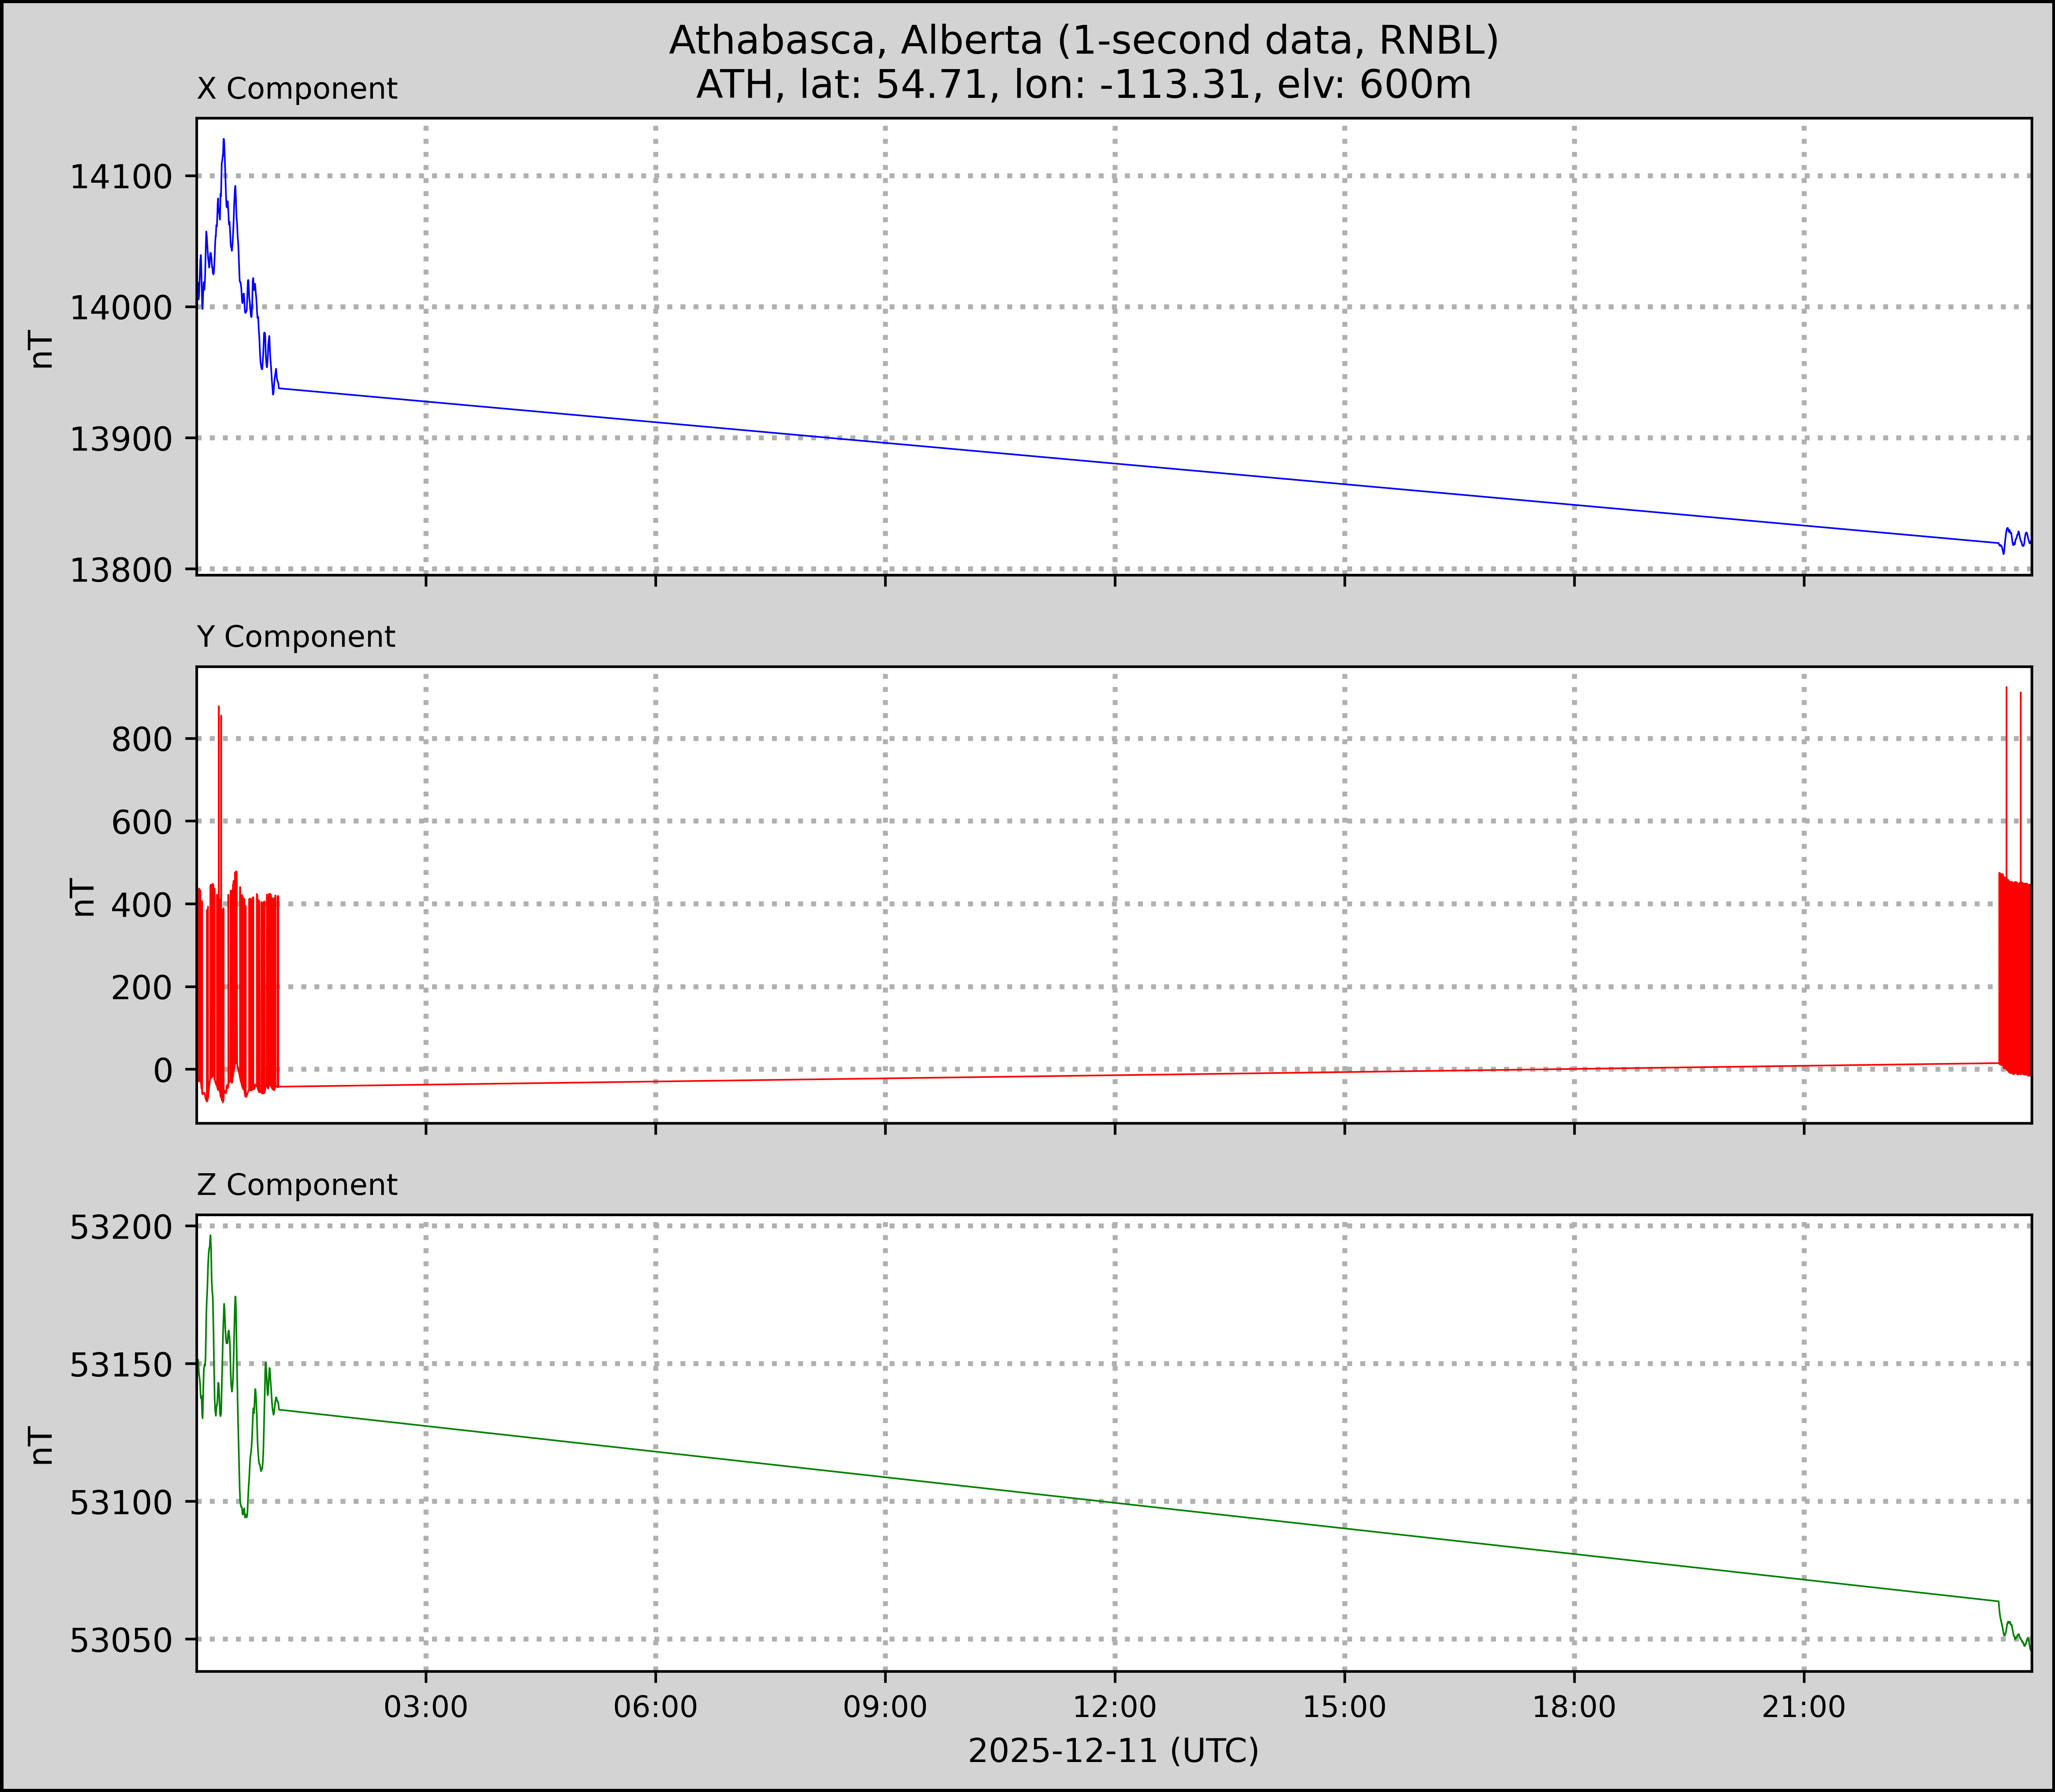Click the 09:00 time axis label
Image resolution: width=2055 pixels, height=1792 pixels.
(885, 1707)
